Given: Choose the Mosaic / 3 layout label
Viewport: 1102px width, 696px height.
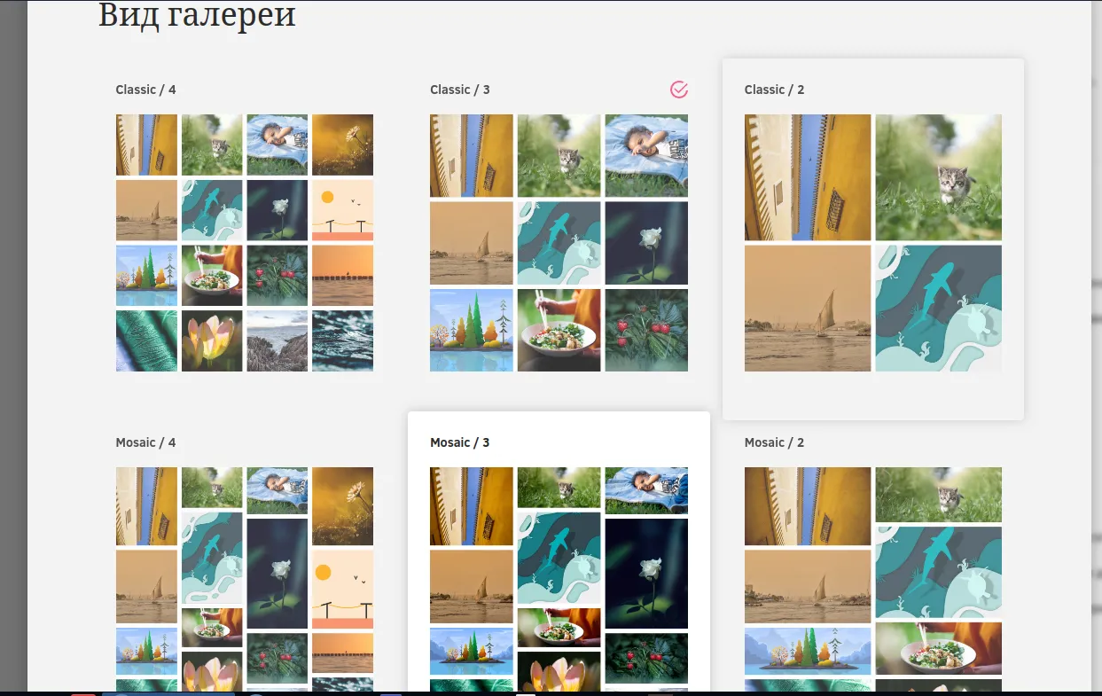Looking at the screenshot, I should (x=460, y=442).
